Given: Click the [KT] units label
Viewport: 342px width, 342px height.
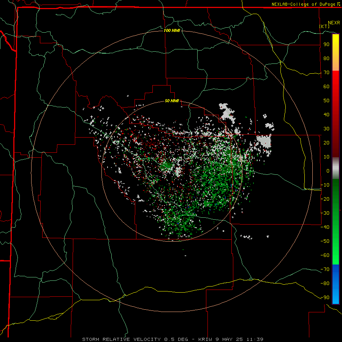Looking at the screenshot, I should [x=325, y=26].
